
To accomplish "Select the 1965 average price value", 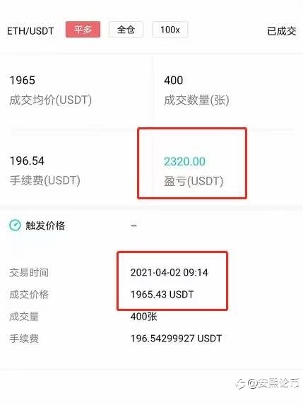I will click(22, 81).
